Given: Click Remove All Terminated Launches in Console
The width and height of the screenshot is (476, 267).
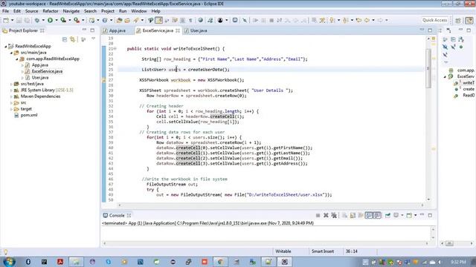Looking at the screenshot, I should (334, 215).
